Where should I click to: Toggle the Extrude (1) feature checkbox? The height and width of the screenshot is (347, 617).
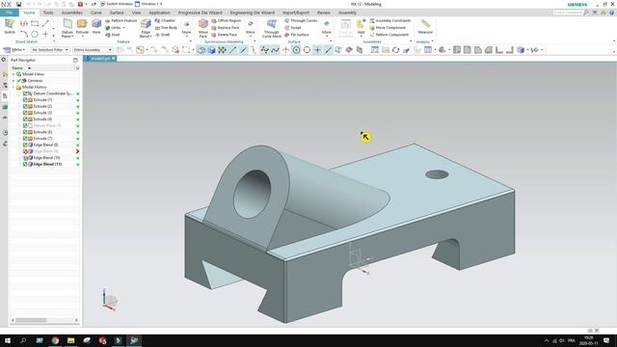pyautogui.click(x=25, y=100)
